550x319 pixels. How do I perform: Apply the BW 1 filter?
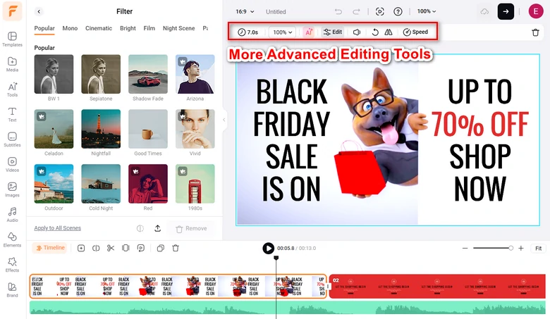coord(54,74)
